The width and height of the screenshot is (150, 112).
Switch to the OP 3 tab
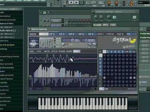click(62, 34)
